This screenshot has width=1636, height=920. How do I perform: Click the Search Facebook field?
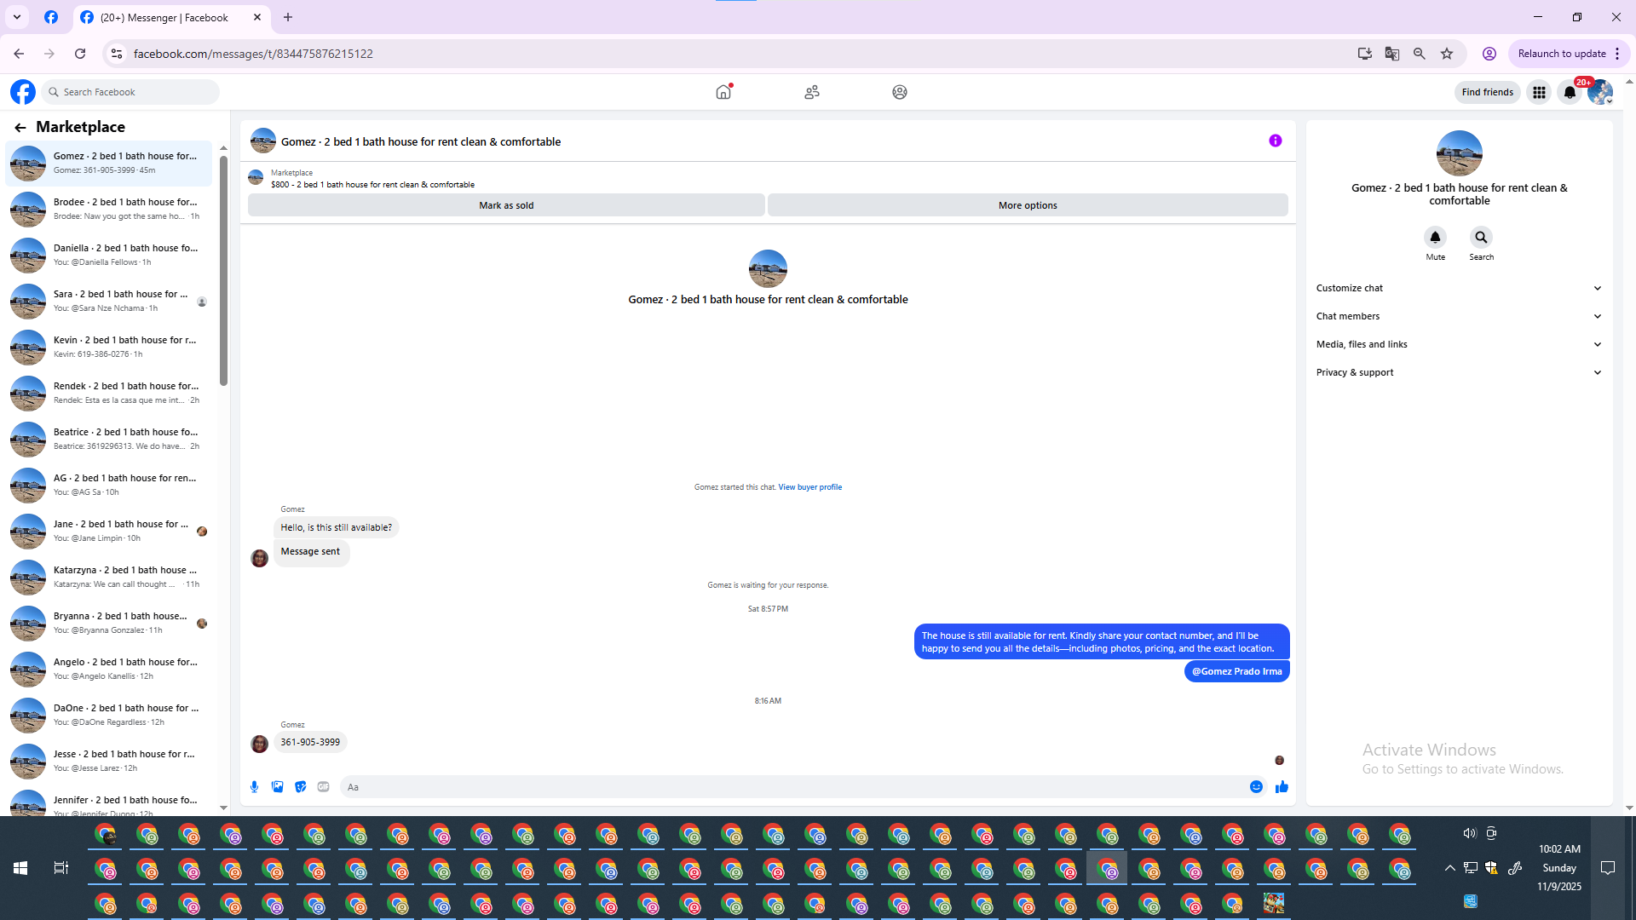coord(130,92)
